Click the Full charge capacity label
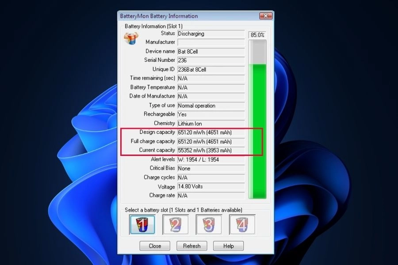Viewport: 398px width, 265px height. tap(153, 141)
